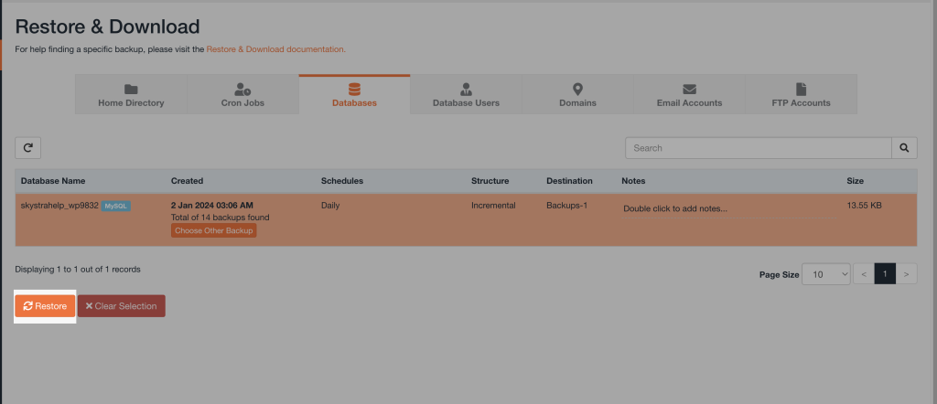The image size is (937, 404).
Task: Go to the Domains tab
Action: click(x=577, y=95)
